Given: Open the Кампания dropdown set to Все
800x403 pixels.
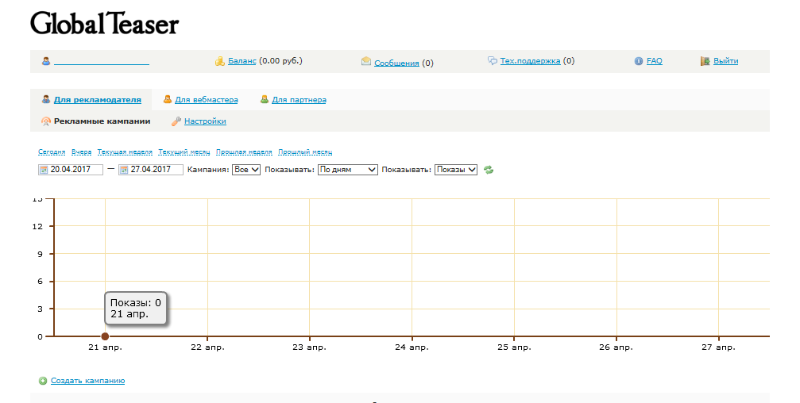Looking at the screenshot, I should (246, 170).
